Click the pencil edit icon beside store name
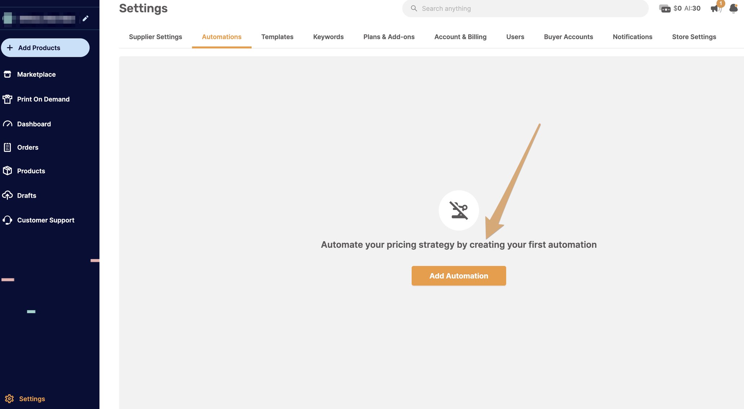 click(85, 18)
